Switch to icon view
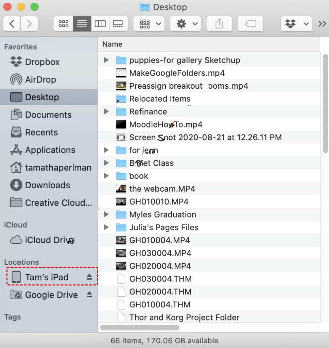Viewport: 329px width, 348px height. pyautogui.click(x=64, y=24)
